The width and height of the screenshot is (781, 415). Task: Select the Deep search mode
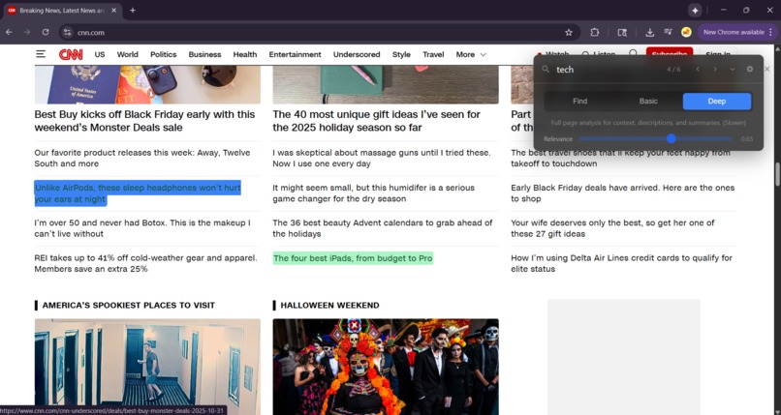(x=717, y=101)
